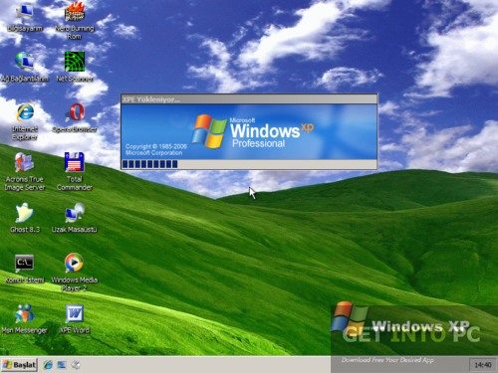Click the loading progress bar
The height and width of the screenshot is (373, 498).
249,164
